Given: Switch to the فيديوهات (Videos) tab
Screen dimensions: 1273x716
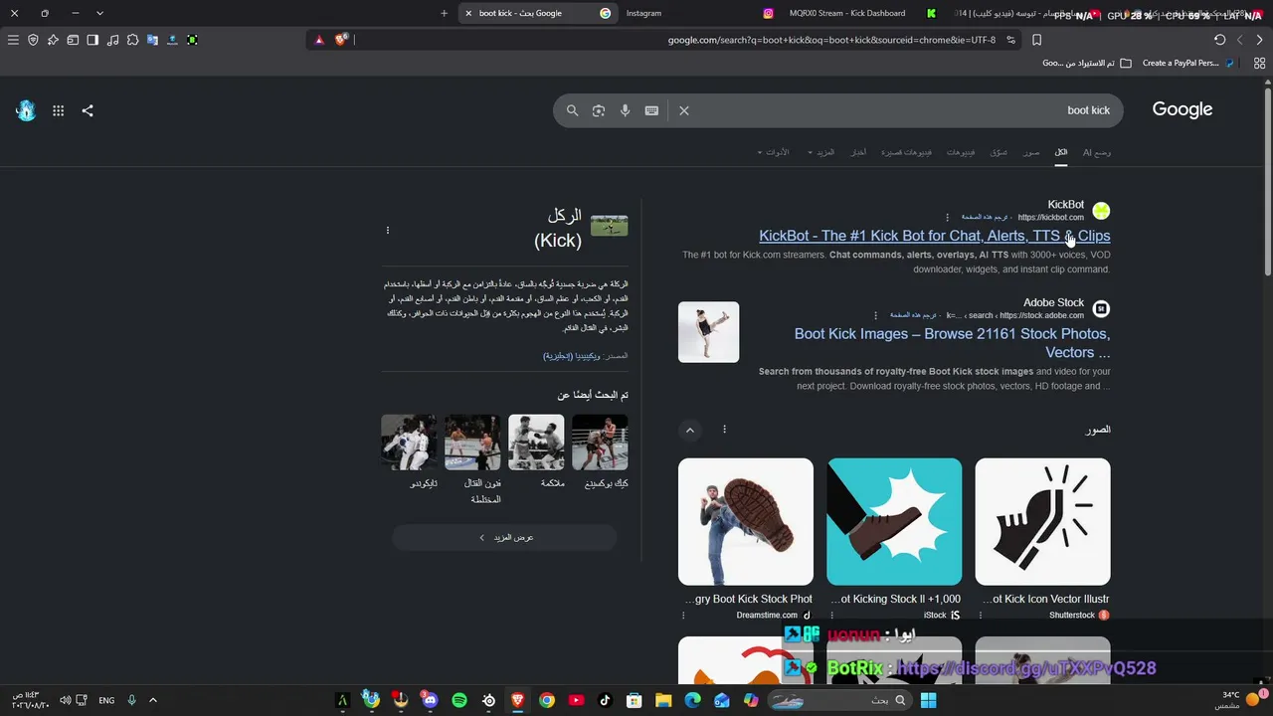Looking at the screenshot, I should (x=961, y=152).
